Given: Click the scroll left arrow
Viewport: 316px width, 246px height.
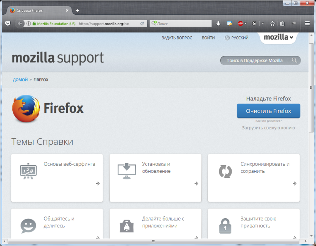Looking at the screenshot, I should pos(5,241).
